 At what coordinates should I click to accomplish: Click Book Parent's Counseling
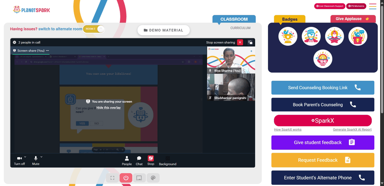(323, 105)
